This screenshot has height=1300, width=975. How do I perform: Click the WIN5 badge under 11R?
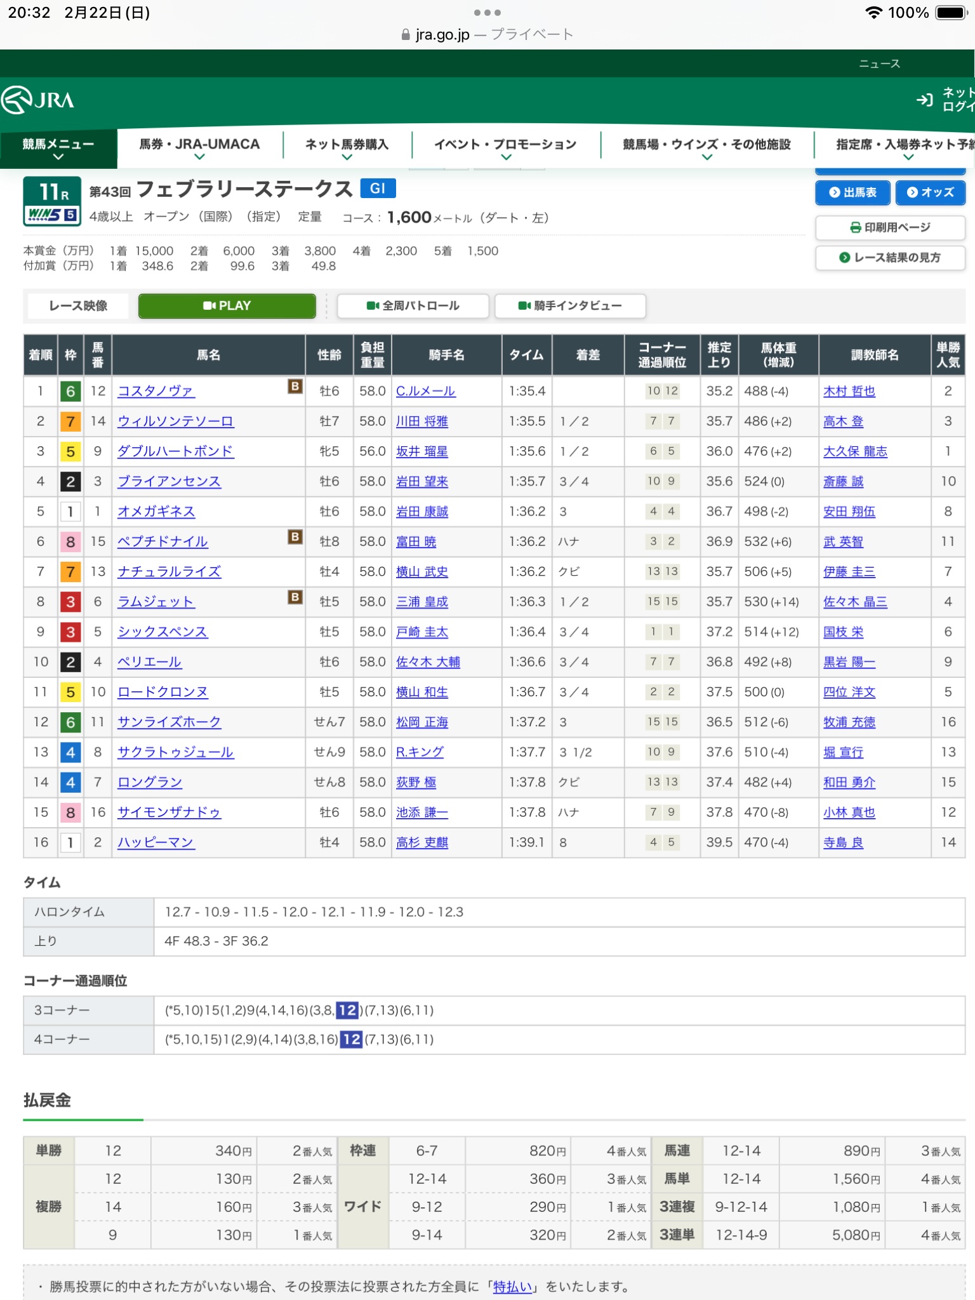click(x=52, y=215)
